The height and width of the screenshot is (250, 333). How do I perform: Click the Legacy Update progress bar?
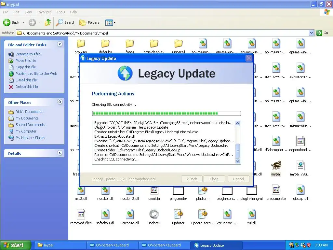[x=166, y=113]
